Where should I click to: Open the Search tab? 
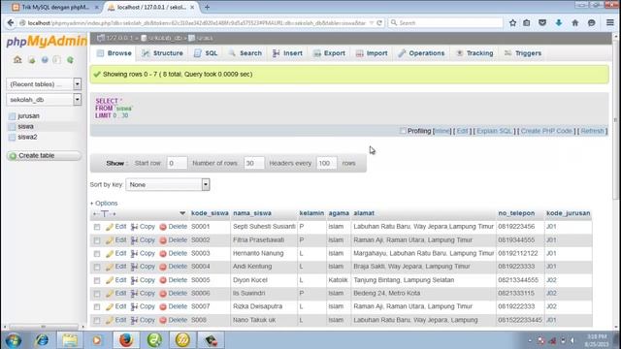pos(245,53)
